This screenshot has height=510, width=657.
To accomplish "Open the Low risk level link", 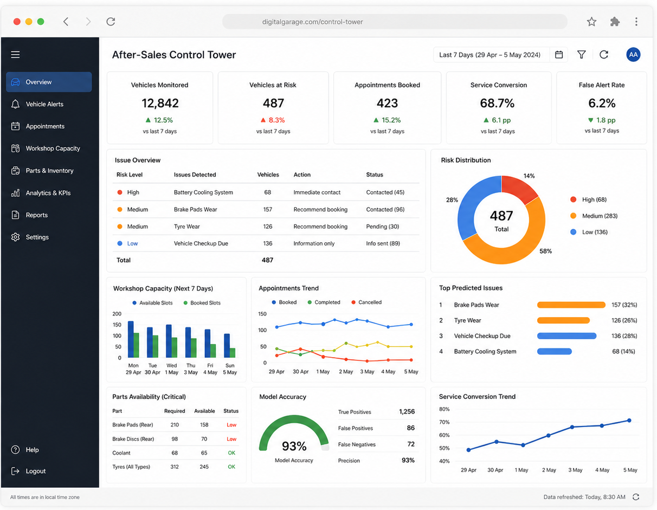I will (132, 244).
